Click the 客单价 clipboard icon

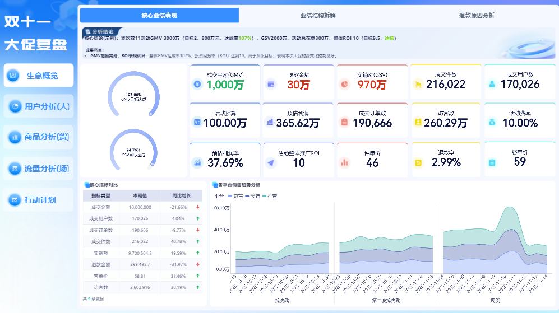click(x=492, y=163)
